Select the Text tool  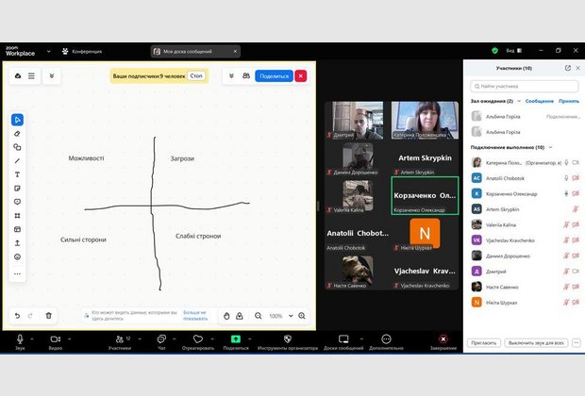click(17, 174)
